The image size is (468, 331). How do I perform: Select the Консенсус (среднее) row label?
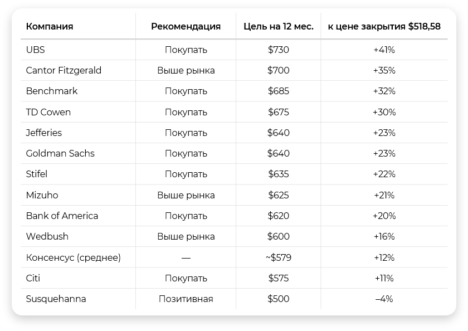pyautogui.click(x=74, y=257)
